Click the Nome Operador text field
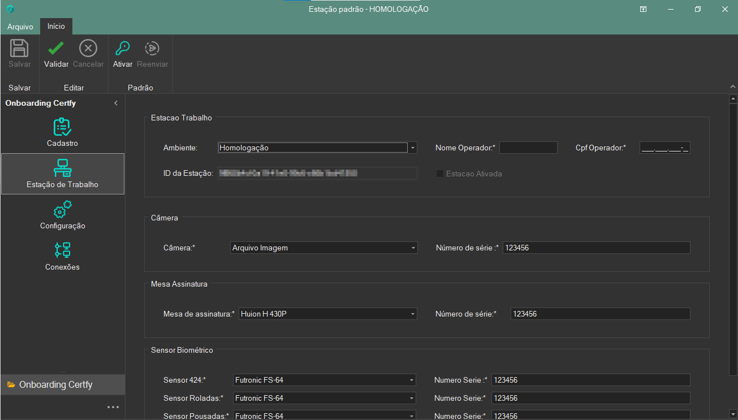The width and height of the screenshot is (738, 420). point(528,148)
